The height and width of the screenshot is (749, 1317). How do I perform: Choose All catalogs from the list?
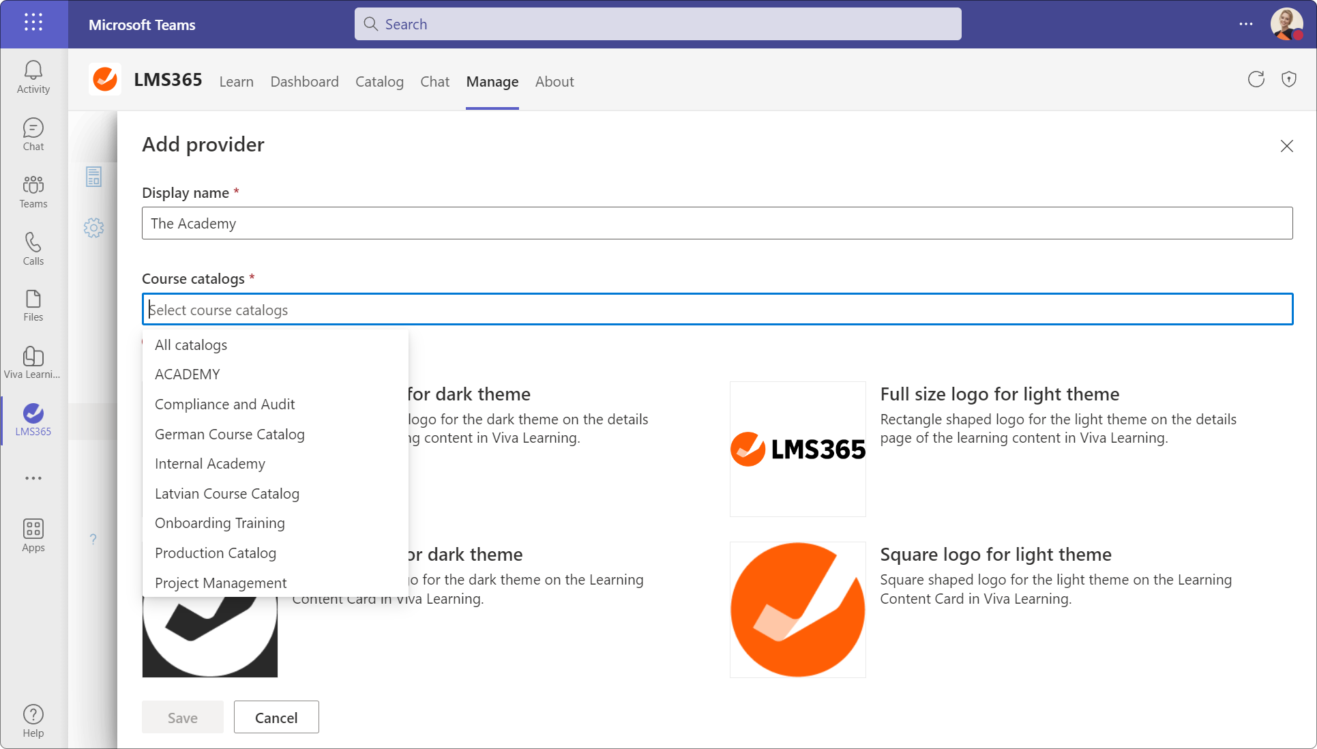tap(276, 345)
